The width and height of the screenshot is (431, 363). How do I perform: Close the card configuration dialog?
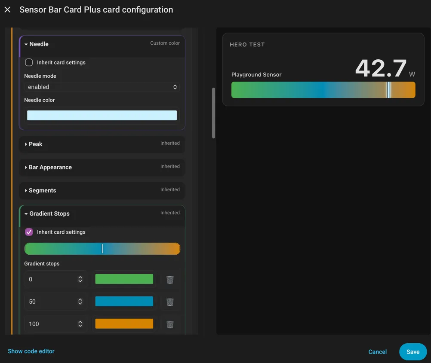pyautogui.click(x=7, y=9)
